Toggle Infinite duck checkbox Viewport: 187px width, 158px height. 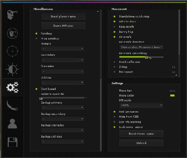(114, 21)
